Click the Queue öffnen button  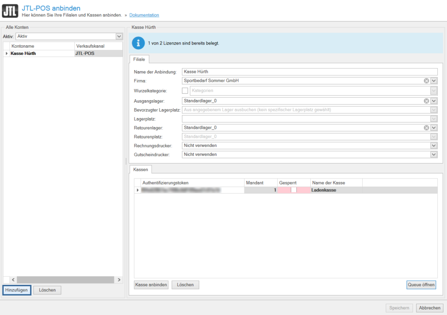pyautogui.click(x=421, y=285)
